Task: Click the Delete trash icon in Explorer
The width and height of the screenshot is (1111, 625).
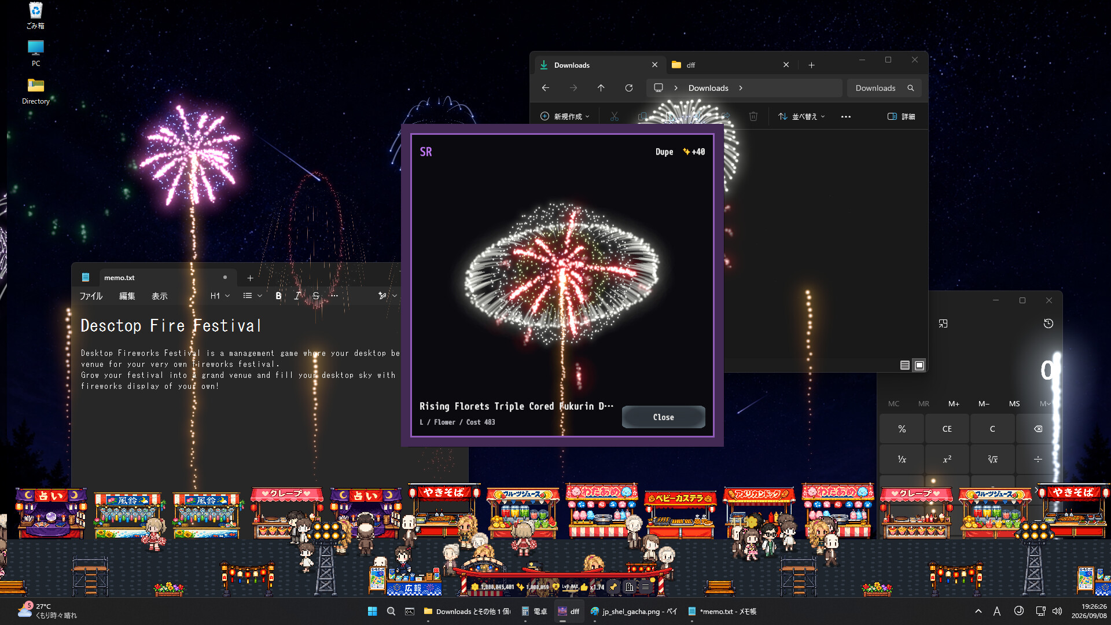Action: pos(753,117)
